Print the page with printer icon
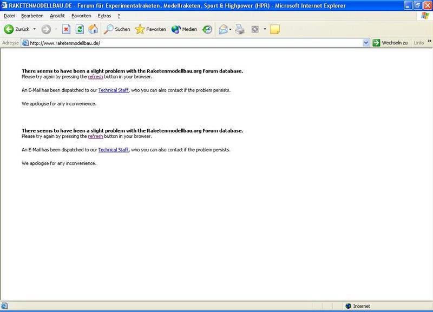The height and width of the screenshot is (312, 433). pyautogui.click(x=240, y=29)
